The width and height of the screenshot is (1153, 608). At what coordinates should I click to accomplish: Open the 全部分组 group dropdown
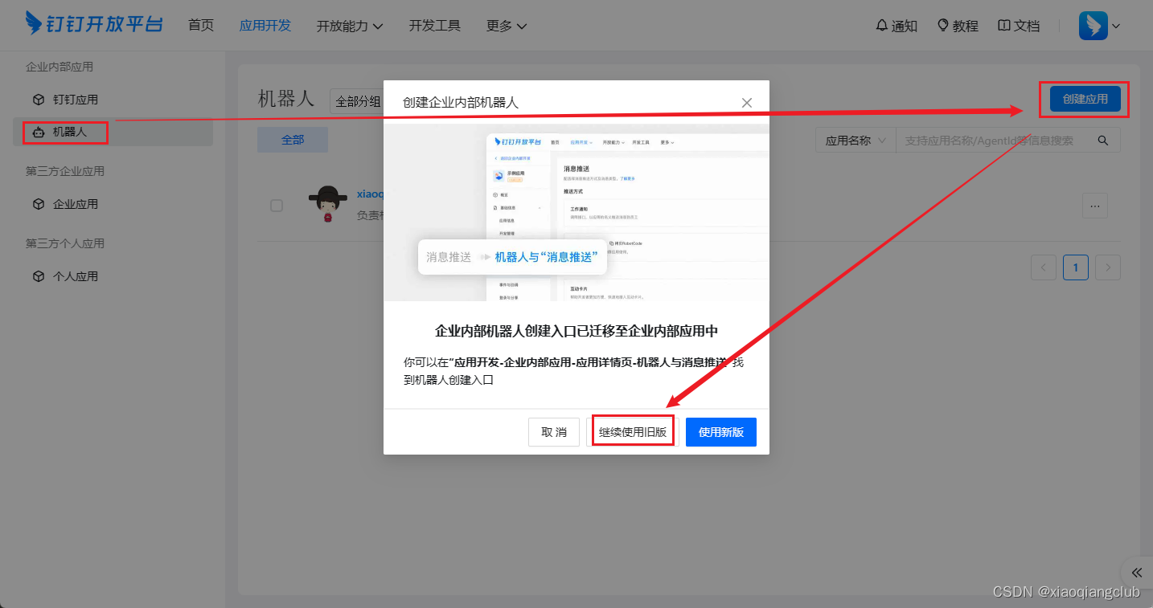(357, 101)
